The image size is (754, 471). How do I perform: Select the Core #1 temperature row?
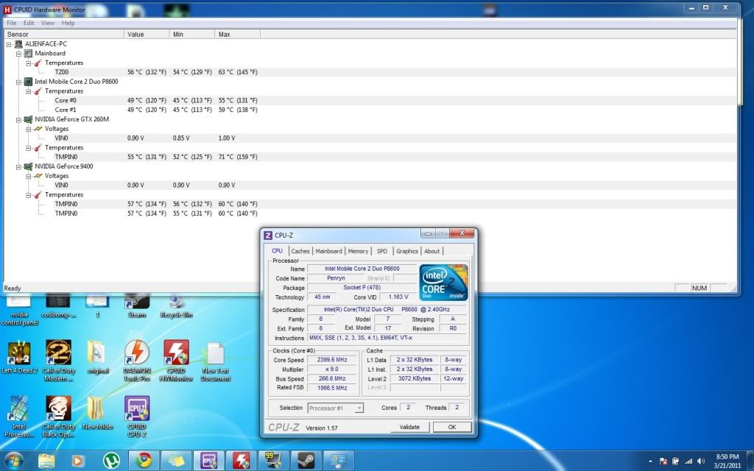[x=370, y=110]
